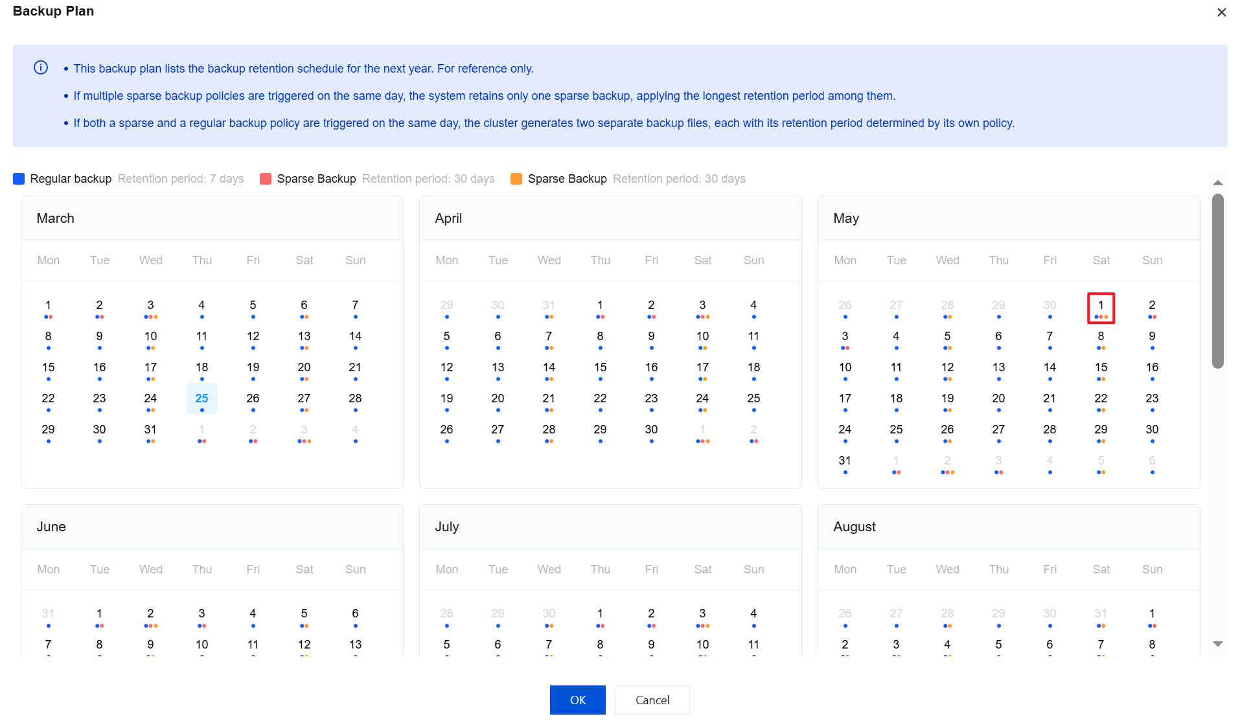Screen dimensions: 1240x723
Task: Select March 1 in the March calendar
Action: (49, 305)
